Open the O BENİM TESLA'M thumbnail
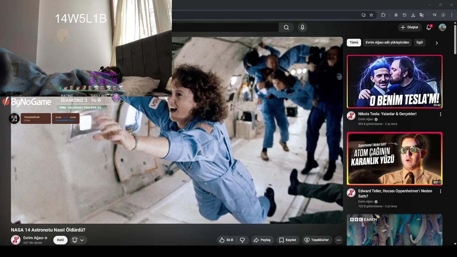 tap(395, 81)
